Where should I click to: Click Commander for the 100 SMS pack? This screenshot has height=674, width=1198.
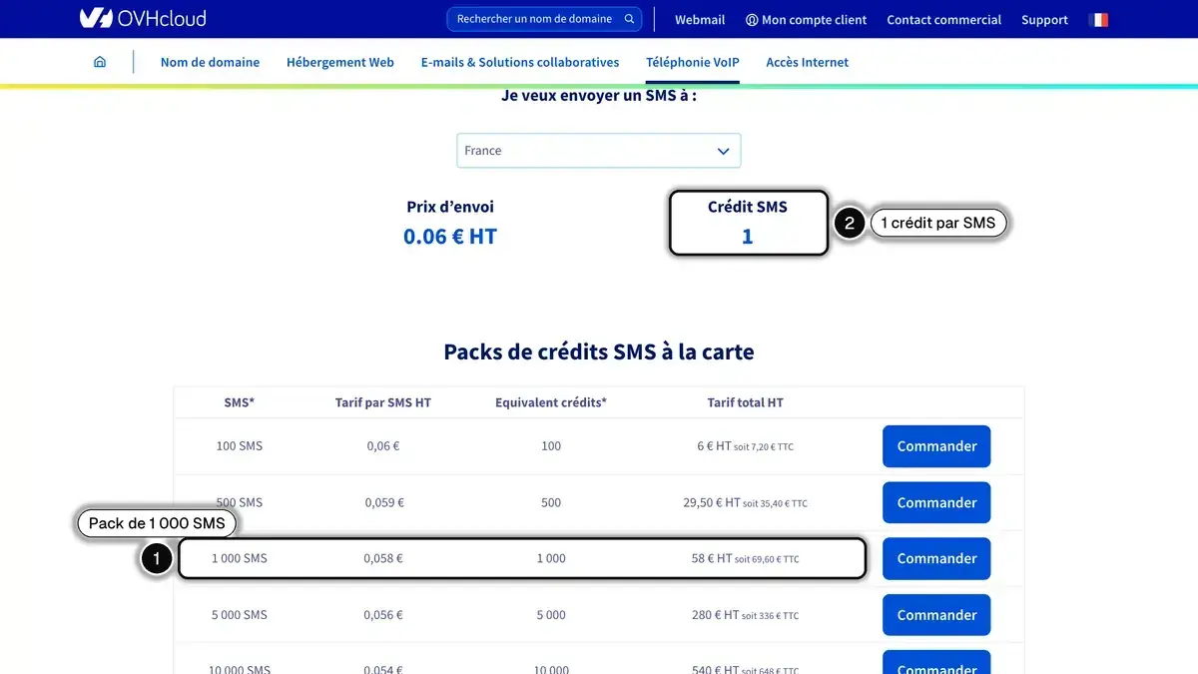pyautogui.click(x=936, y=446)
